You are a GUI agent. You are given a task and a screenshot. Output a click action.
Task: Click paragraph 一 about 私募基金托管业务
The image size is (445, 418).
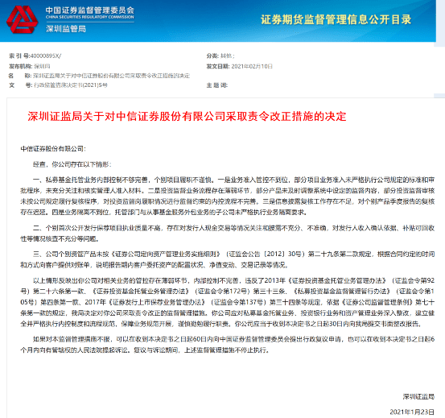(x=227, y=196)
